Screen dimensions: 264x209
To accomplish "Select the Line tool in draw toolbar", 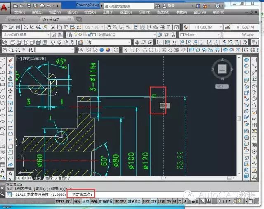I will [2, 59].
